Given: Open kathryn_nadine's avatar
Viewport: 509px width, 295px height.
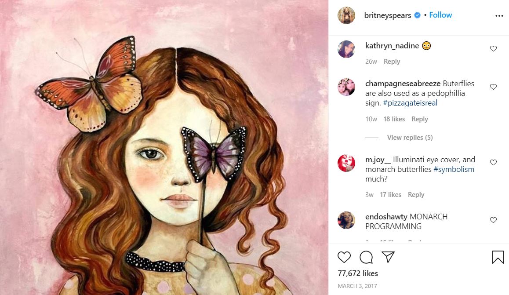Looking at the screenshot, I should tap(346, 49).
